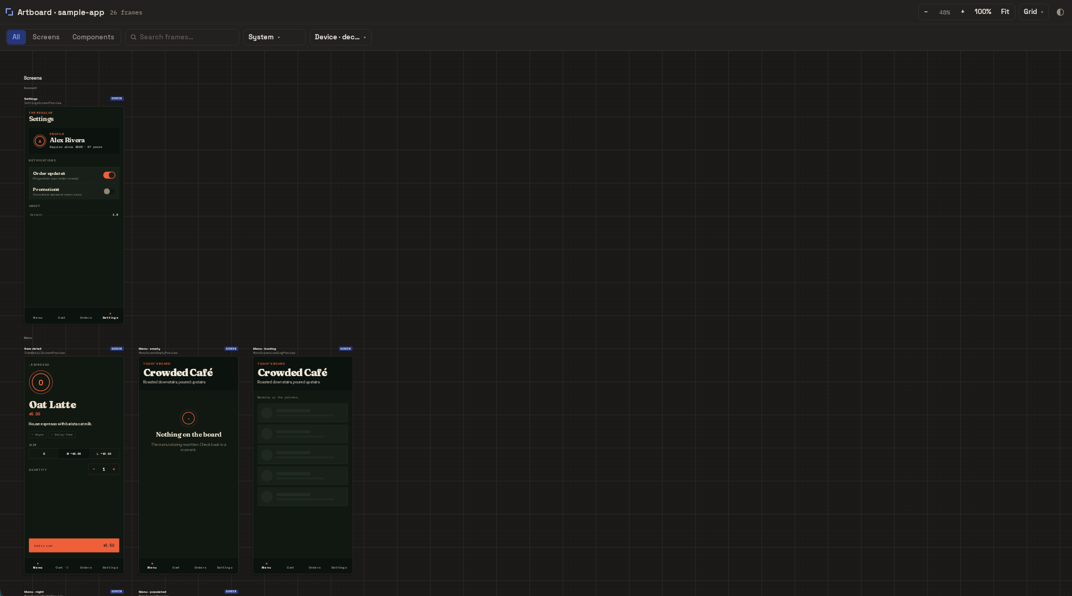Viewport: 1072px width, 596px height.
Task: Click the Item detail frame title label
Action: pyautogui.click(x=33, y=349)
